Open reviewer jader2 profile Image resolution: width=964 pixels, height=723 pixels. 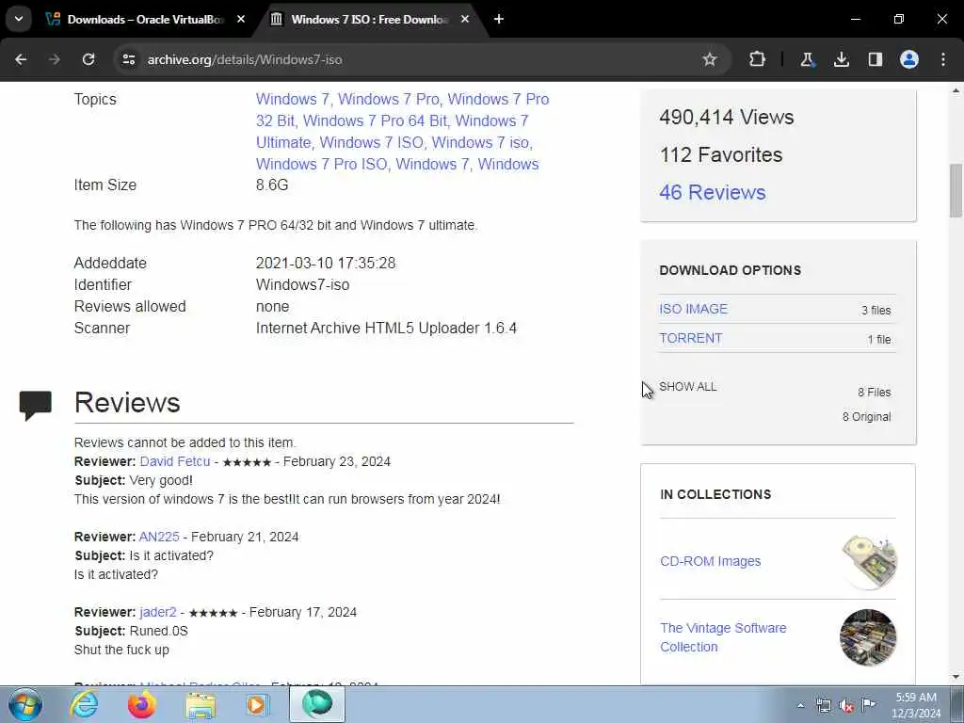click(x=158, y=612)
